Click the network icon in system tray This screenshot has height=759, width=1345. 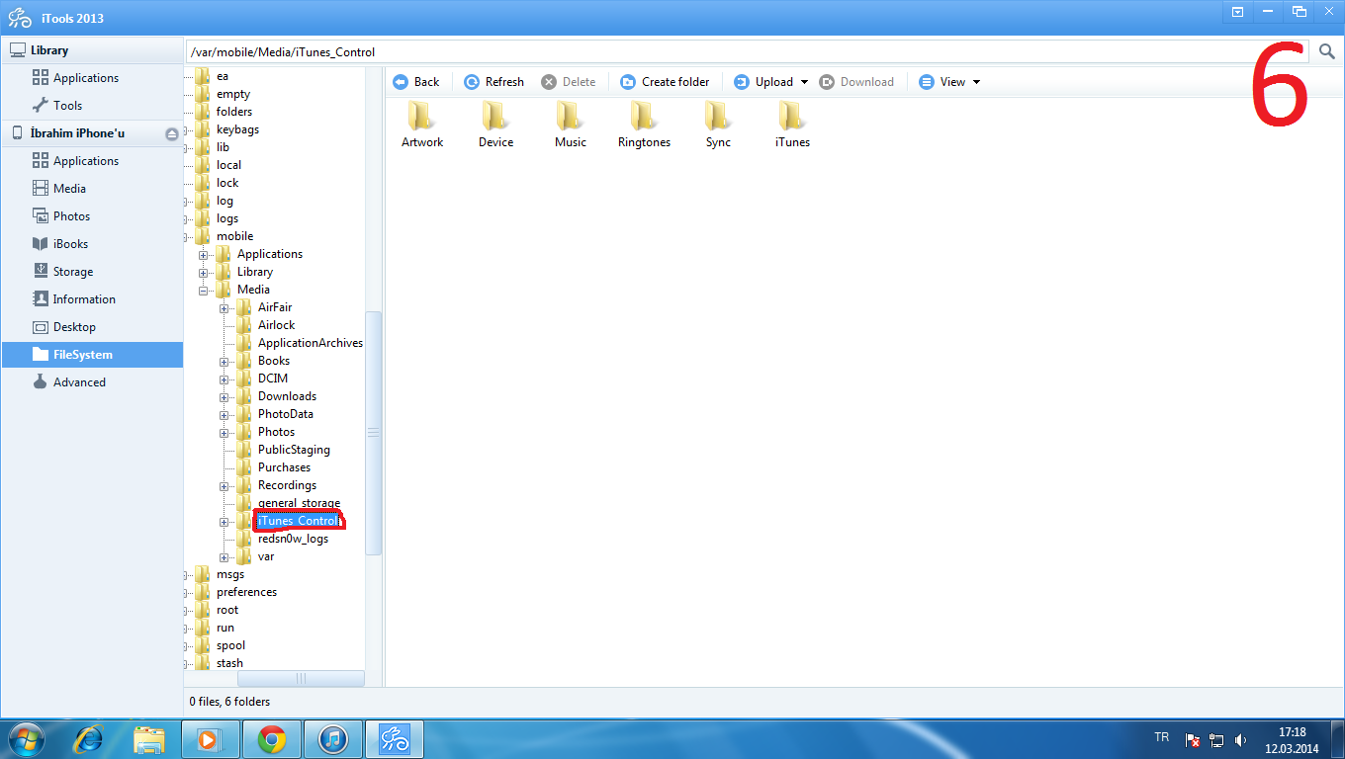coord(1216,739)
